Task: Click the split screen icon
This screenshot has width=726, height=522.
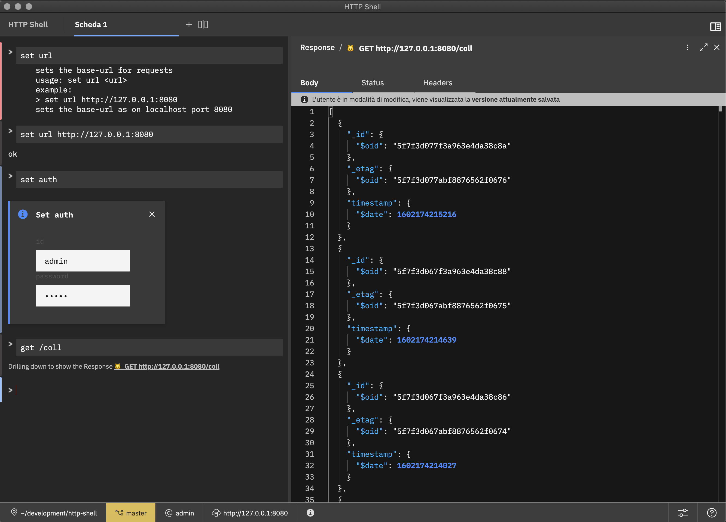Action: [x=203, y=25]
